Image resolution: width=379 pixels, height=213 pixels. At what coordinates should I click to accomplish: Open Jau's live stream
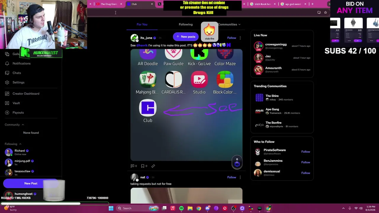click(282, 58)
